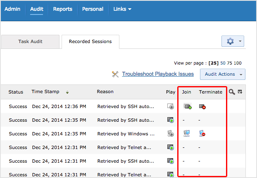Click the search magnifier icon in table header

(x=232, y=92)
